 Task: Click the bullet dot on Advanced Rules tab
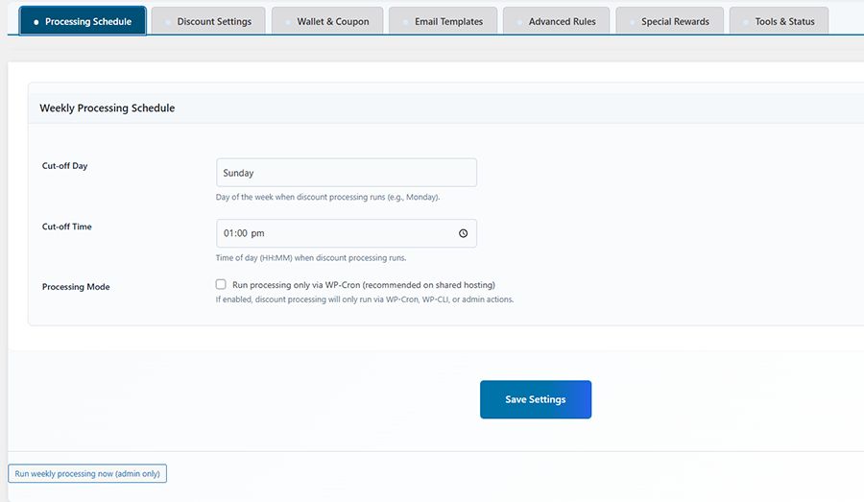pos(519,21)
